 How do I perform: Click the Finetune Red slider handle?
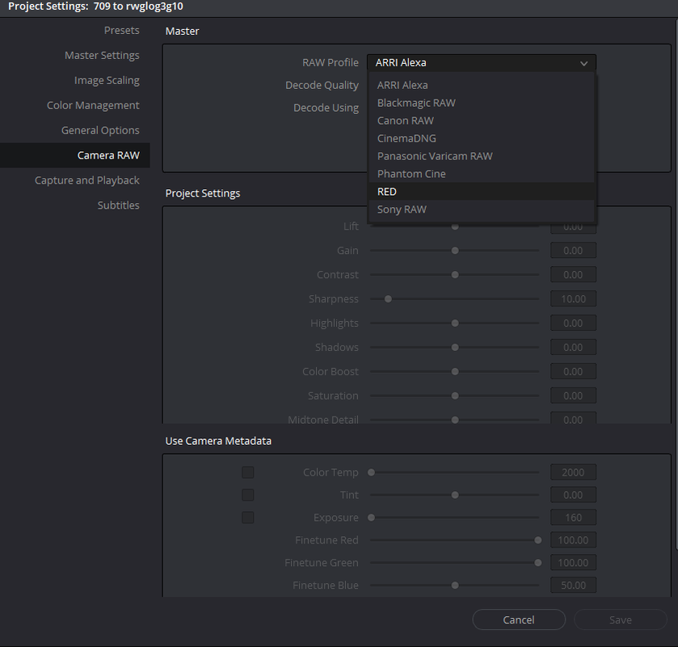pyautogui.click(x=538, y=540)
